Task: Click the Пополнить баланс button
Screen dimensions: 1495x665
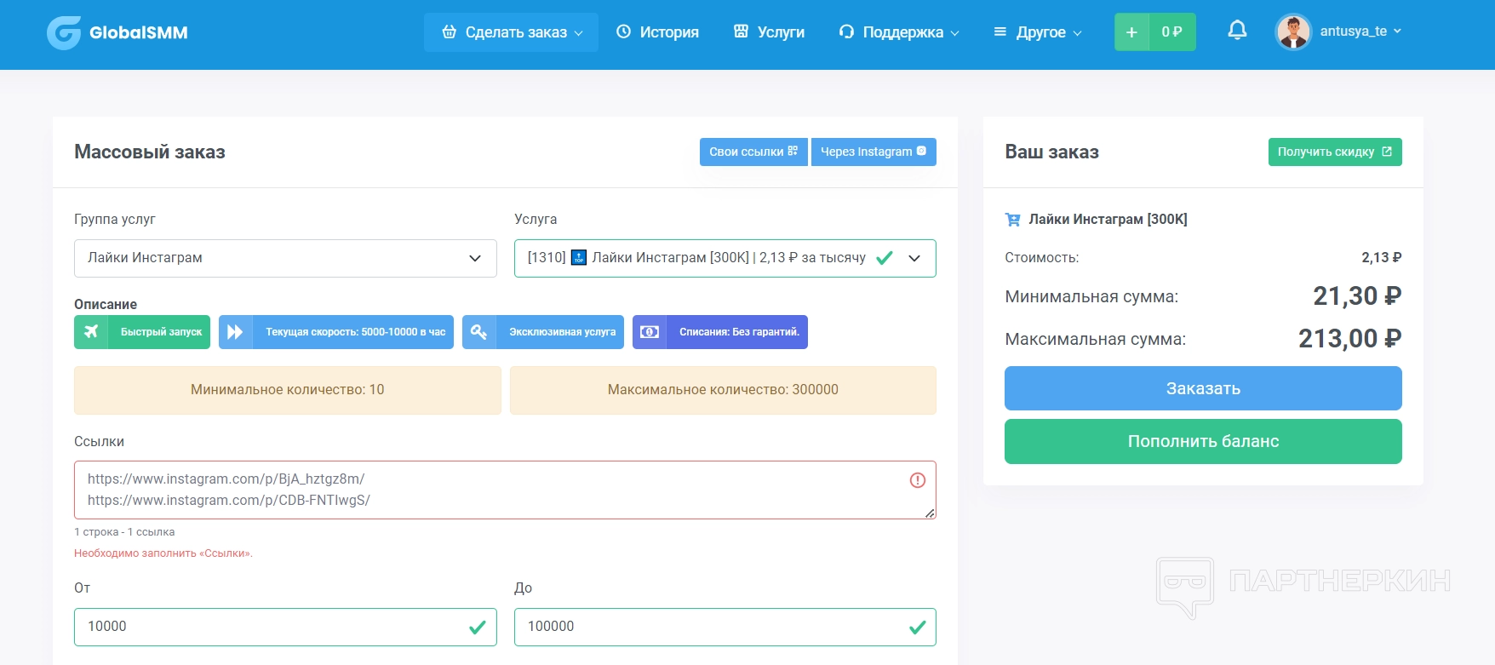Action: click(1202, 441)
